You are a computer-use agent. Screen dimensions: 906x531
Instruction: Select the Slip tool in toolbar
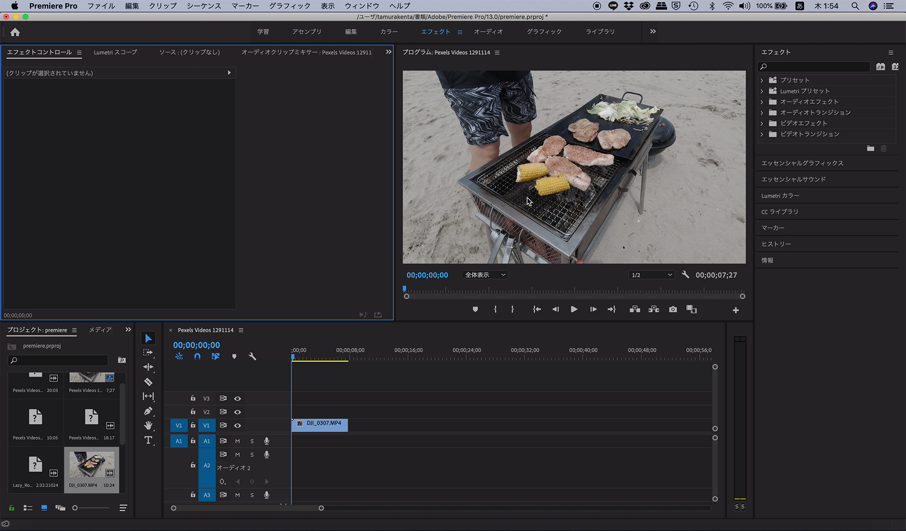(x=148, y=396)
